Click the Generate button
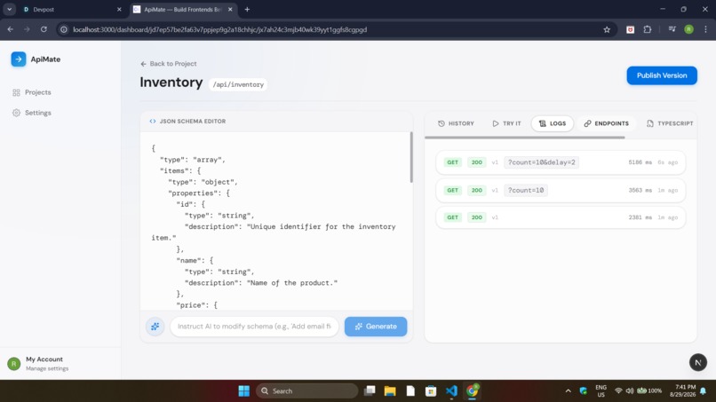 point(376,327)
